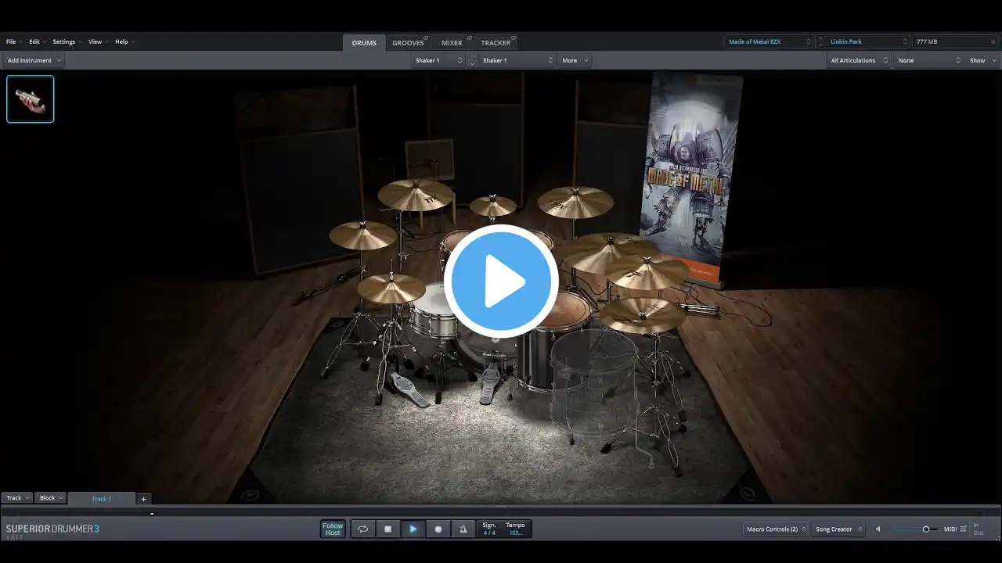Open the Add Instrument dropdown

(x=34, y=60)
